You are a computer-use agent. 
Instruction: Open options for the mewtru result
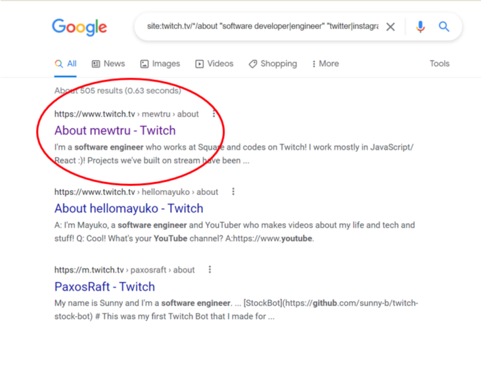click(214, 114)
